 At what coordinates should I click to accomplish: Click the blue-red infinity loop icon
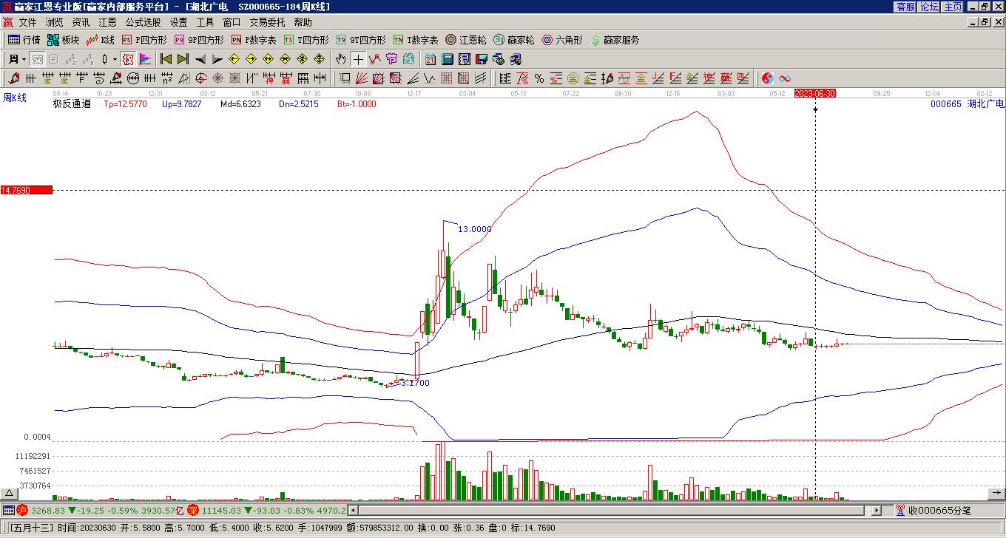[x=785, y=78]
